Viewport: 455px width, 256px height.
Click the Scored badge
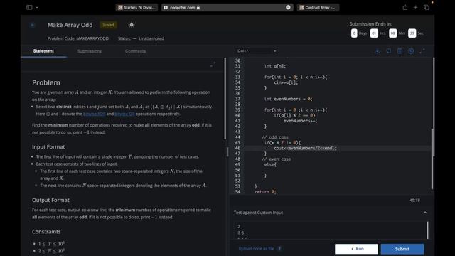tap(108, 25)
